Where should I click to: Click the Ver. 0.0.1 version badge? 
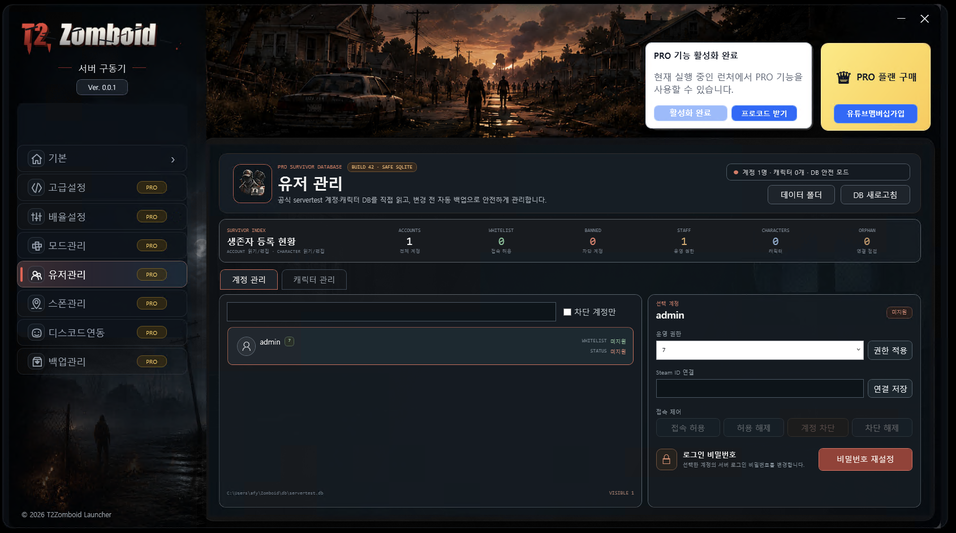pyautogui.click(x=102, y=87)
